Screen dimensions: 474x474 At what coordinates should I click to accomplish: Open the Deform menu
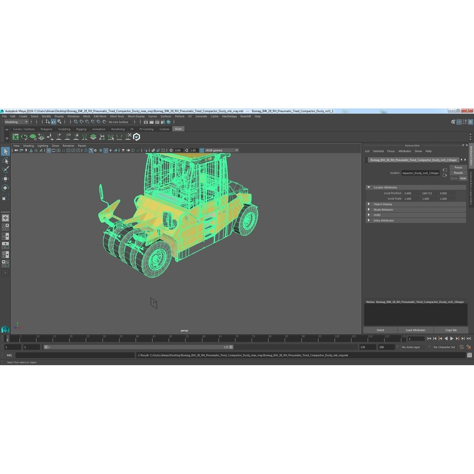pyautogui.click(x=180, y=116)
